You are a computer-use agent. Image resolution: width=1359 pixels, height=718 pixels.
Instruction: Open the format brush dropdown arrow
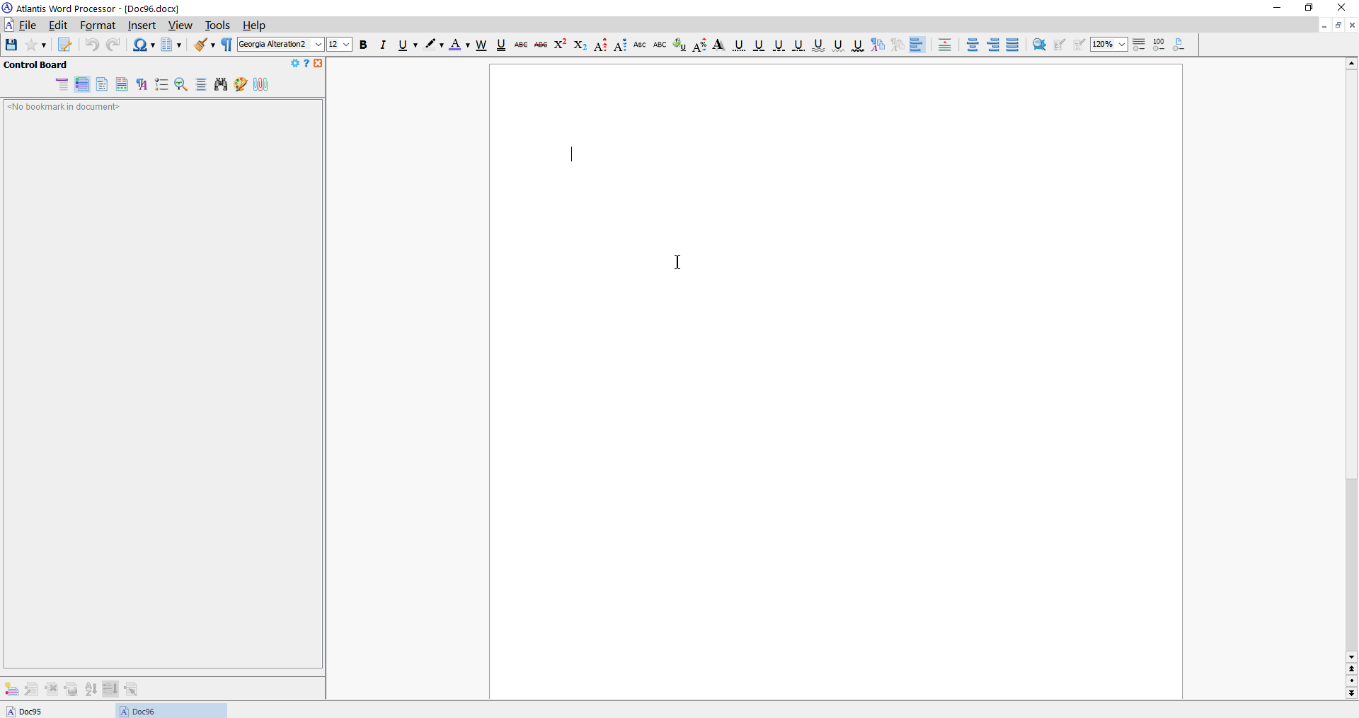[213, 45]
